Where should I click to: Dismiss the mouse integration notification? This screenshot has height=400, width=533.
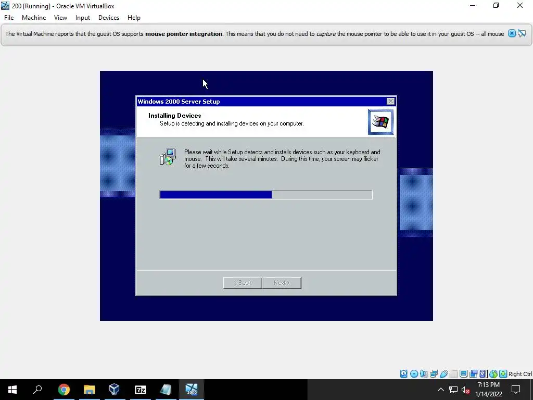point(512,33)
